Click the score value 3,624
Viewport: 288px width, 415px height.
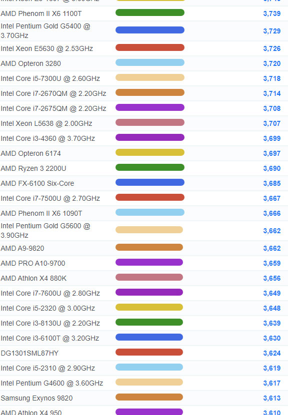click(272, 354)
